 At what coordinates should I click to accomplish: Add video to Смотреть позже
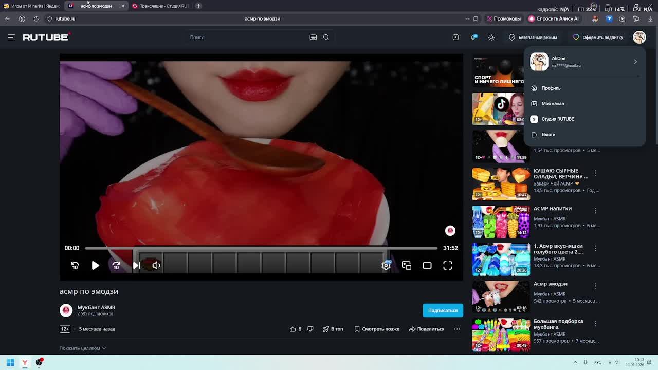(377, 329)
